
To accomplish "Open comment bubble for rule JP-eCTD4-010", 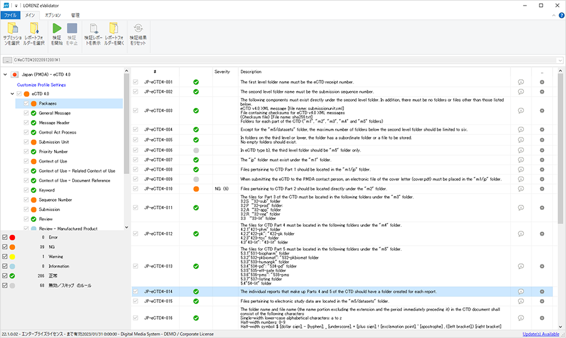I will (521, 188).
